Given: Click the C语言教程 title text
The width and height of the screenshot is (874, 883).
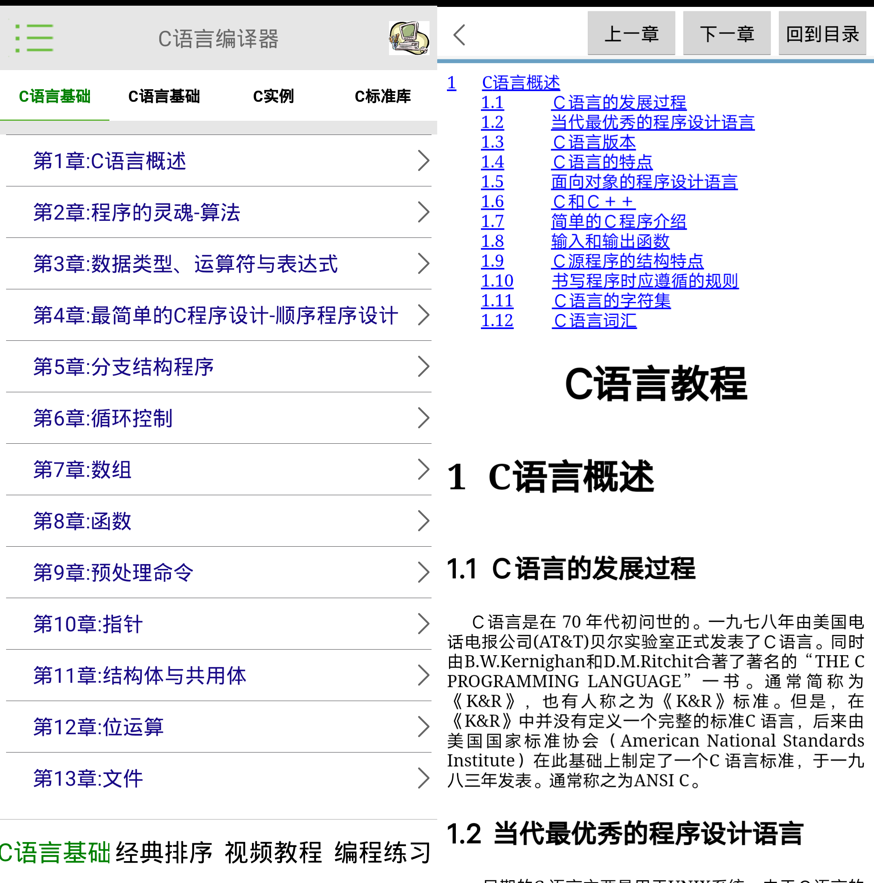Looking at the screenshot, I should coord(656,384).
